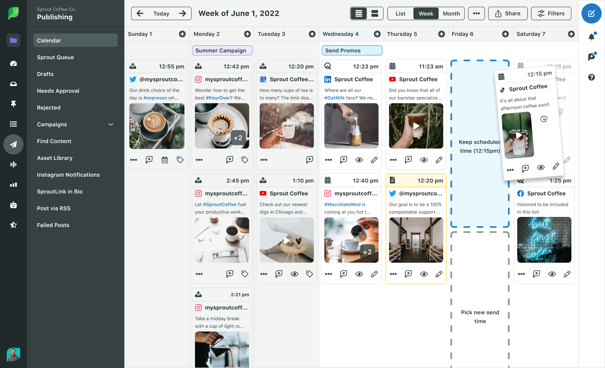Select the Month tab in calendar view
The image size is (605, 368).
pyautogui.click(x=451, y=13)
